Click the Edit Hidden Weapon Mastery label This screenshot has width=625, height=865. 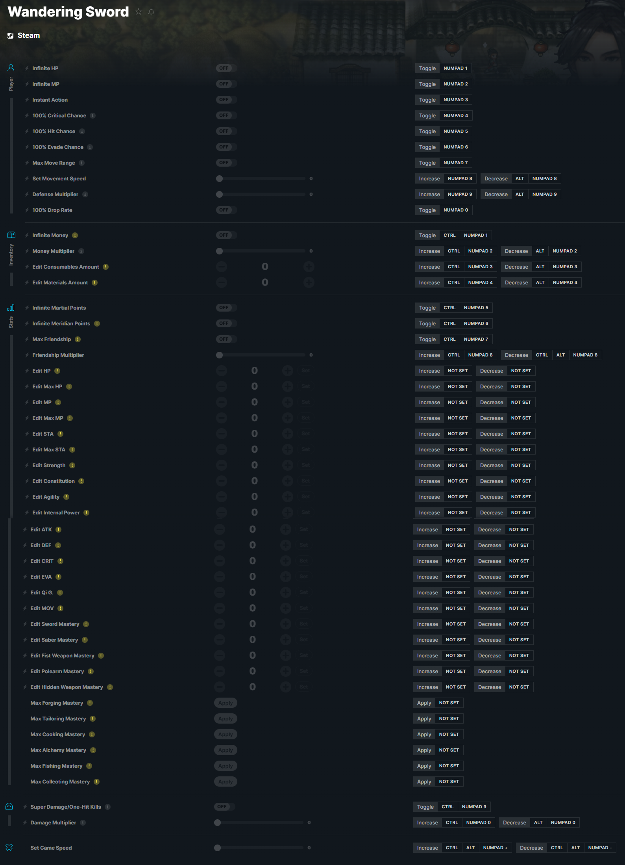67,687
